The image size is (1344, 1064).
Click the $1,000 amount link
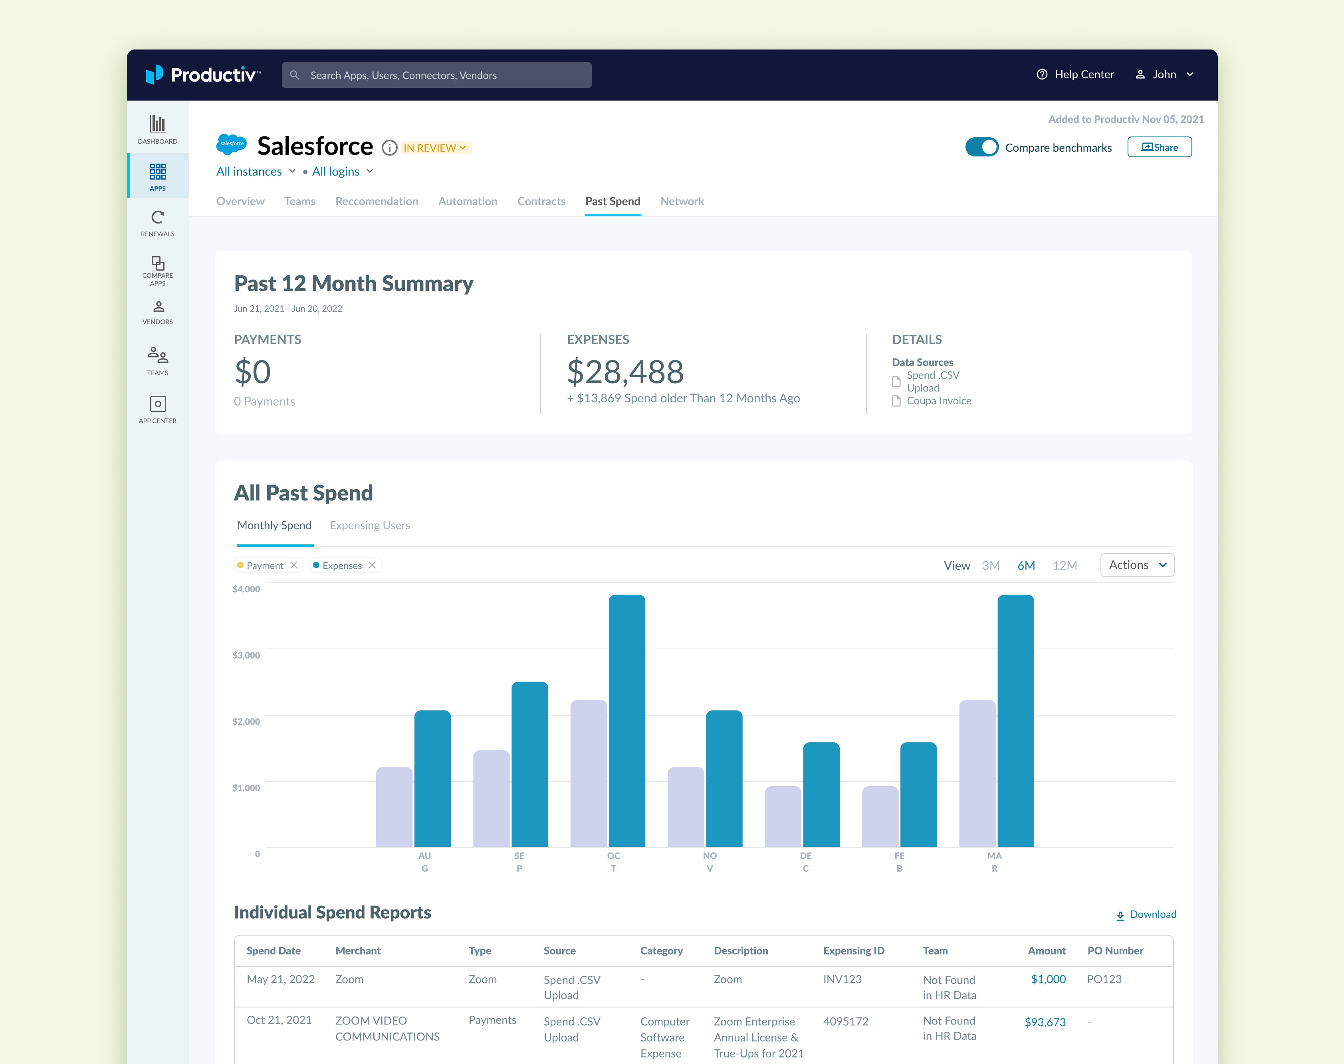pyautogui.click(x=1049, y=979)
